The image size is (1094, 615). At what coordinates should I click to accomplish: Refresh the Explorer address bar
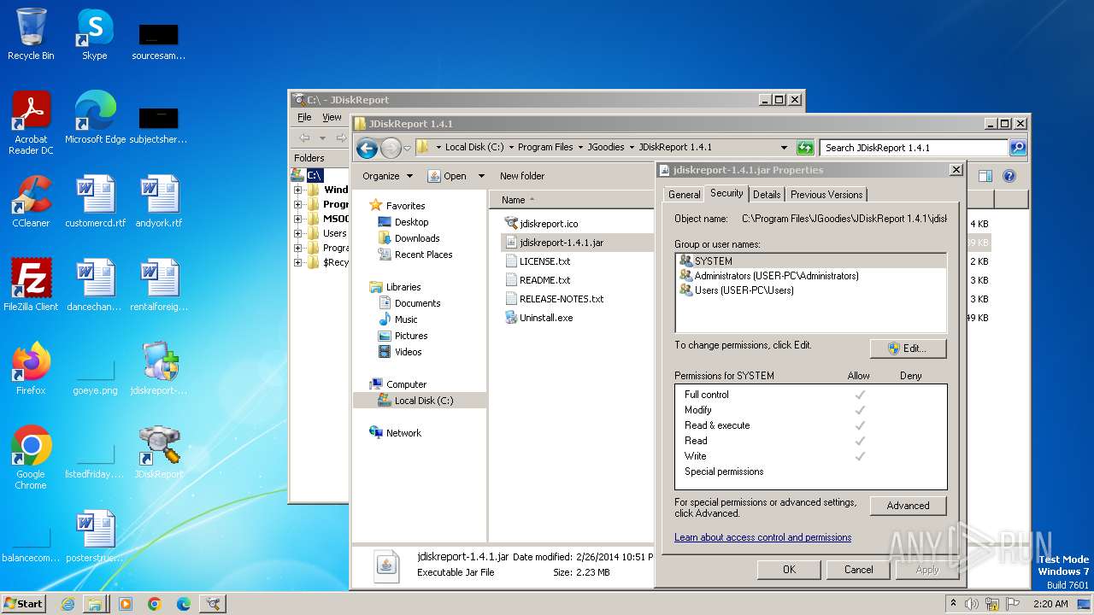(804, 148)
